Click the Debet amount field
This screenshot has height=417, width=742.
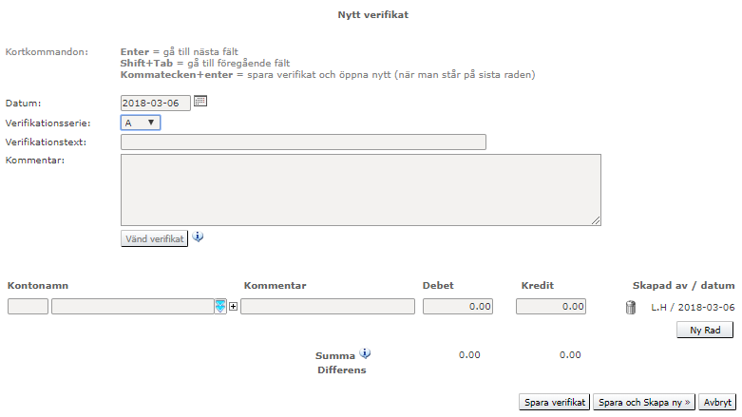pos(459,306)
